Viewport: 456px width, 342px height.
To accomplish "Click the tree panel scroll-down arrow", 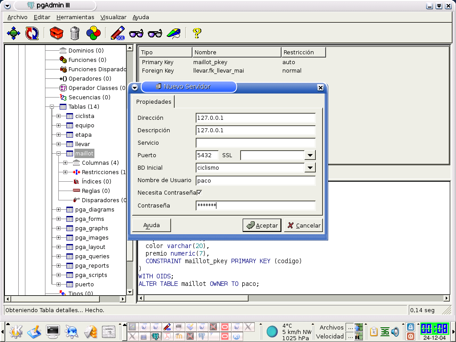I will 130,292.
